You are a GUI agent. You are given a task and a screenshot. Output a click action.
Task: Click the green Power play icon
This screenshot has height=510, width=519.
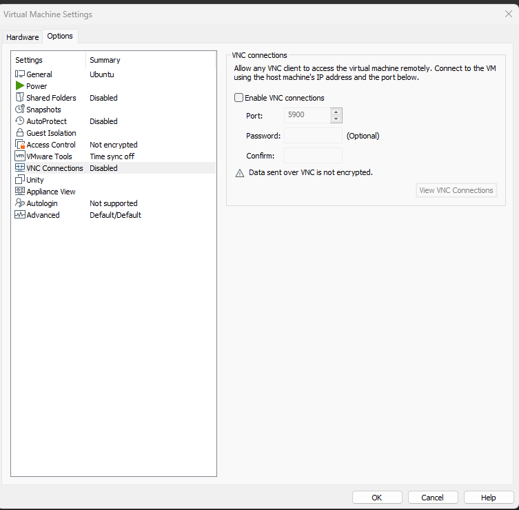[x=20, y=85]
